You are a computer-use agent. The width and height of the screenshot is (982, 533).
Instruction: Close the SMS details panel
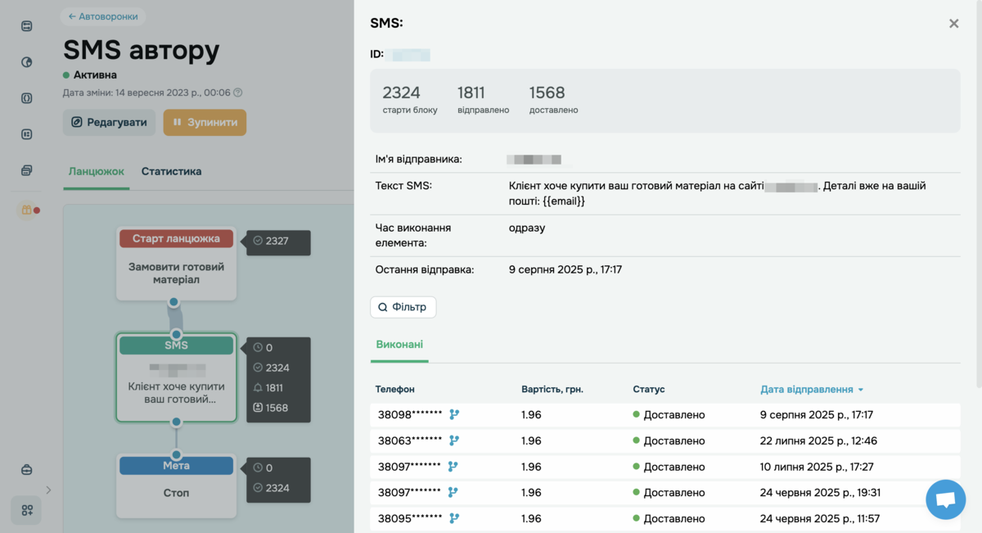pyautogui.click(x=953, y=24)
